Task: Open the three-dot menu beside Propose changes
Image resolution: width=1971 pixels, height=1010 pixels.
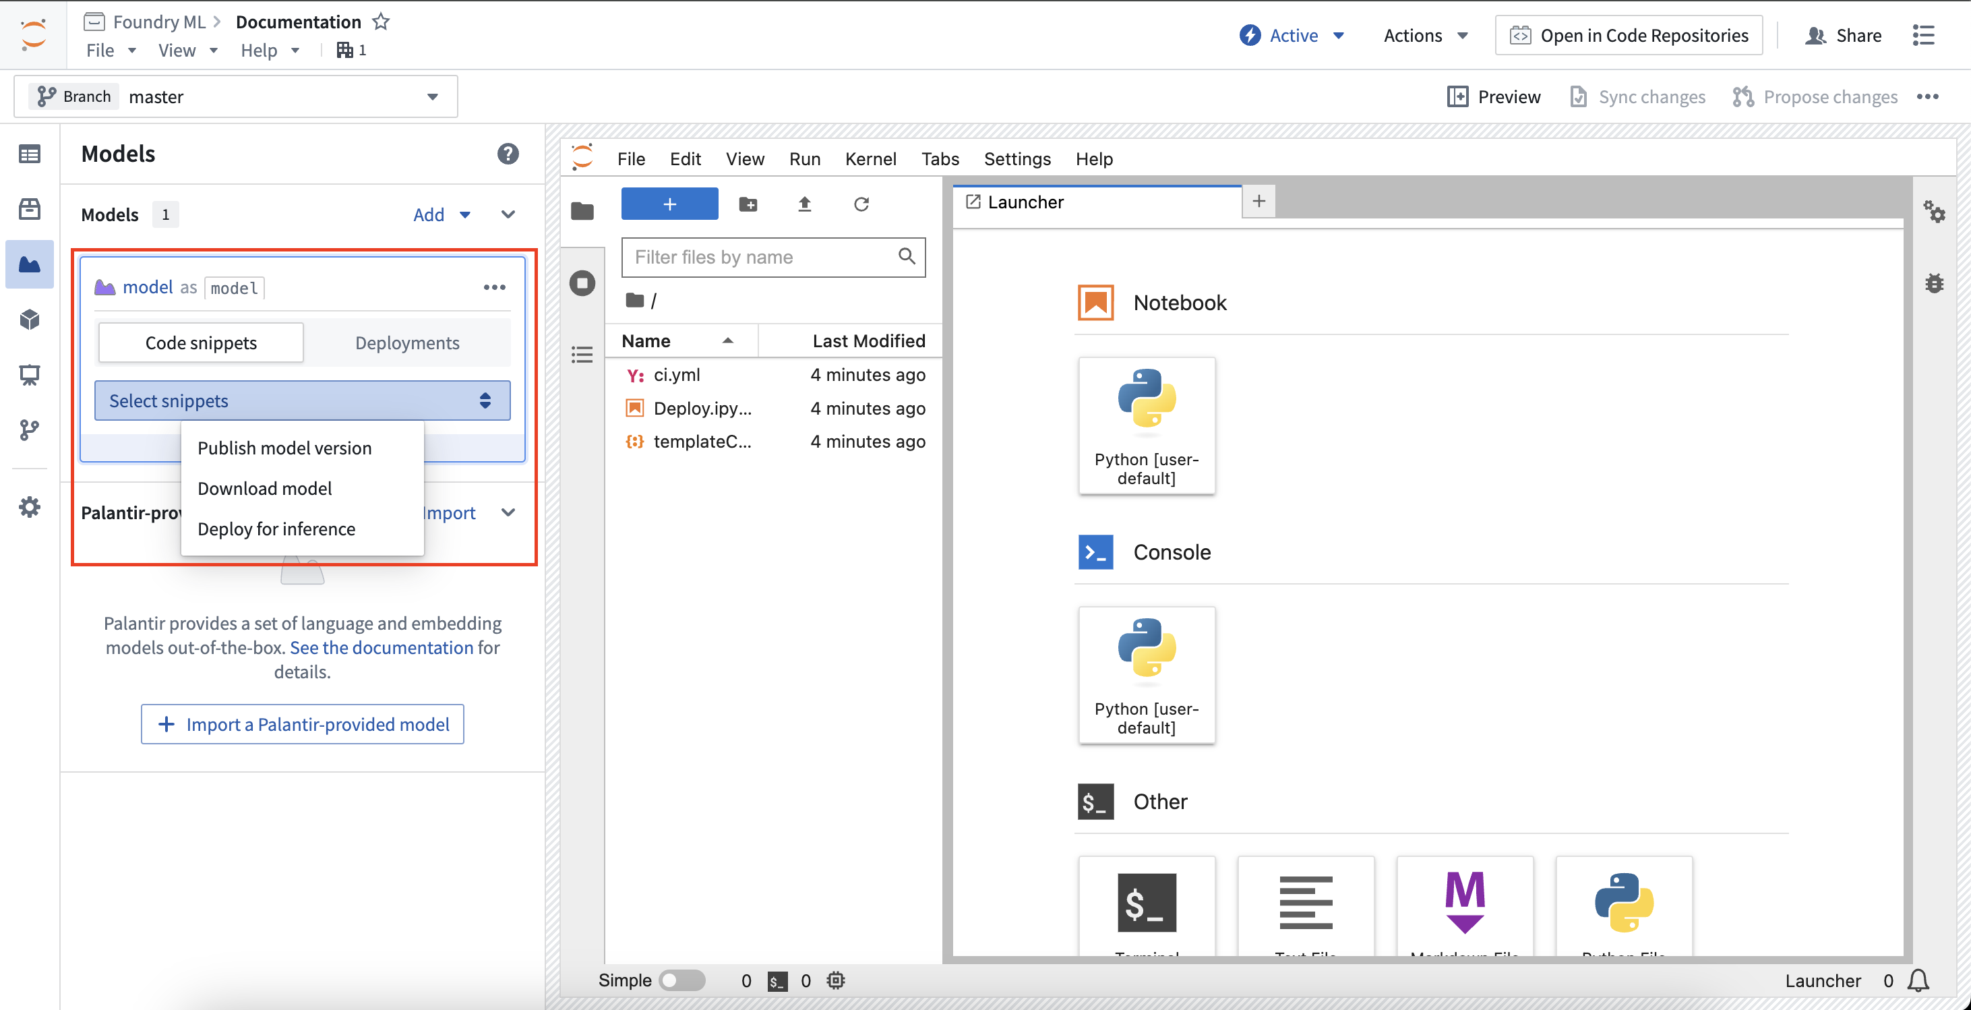Action: 1927,96
